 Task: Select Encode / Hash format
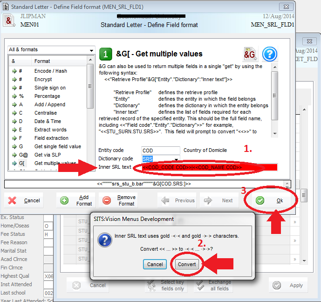pyautogui.click(x=50, y=71)
